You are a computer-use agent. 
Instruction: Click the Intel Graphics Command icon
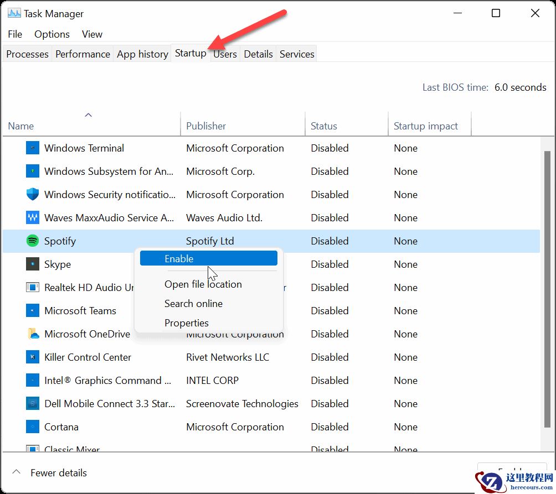pyautogui.click(x=33, y=380)
